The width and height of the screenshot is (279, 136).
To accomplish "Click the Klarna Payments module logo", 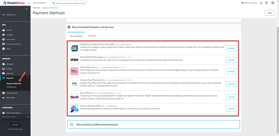I will 74,71.
